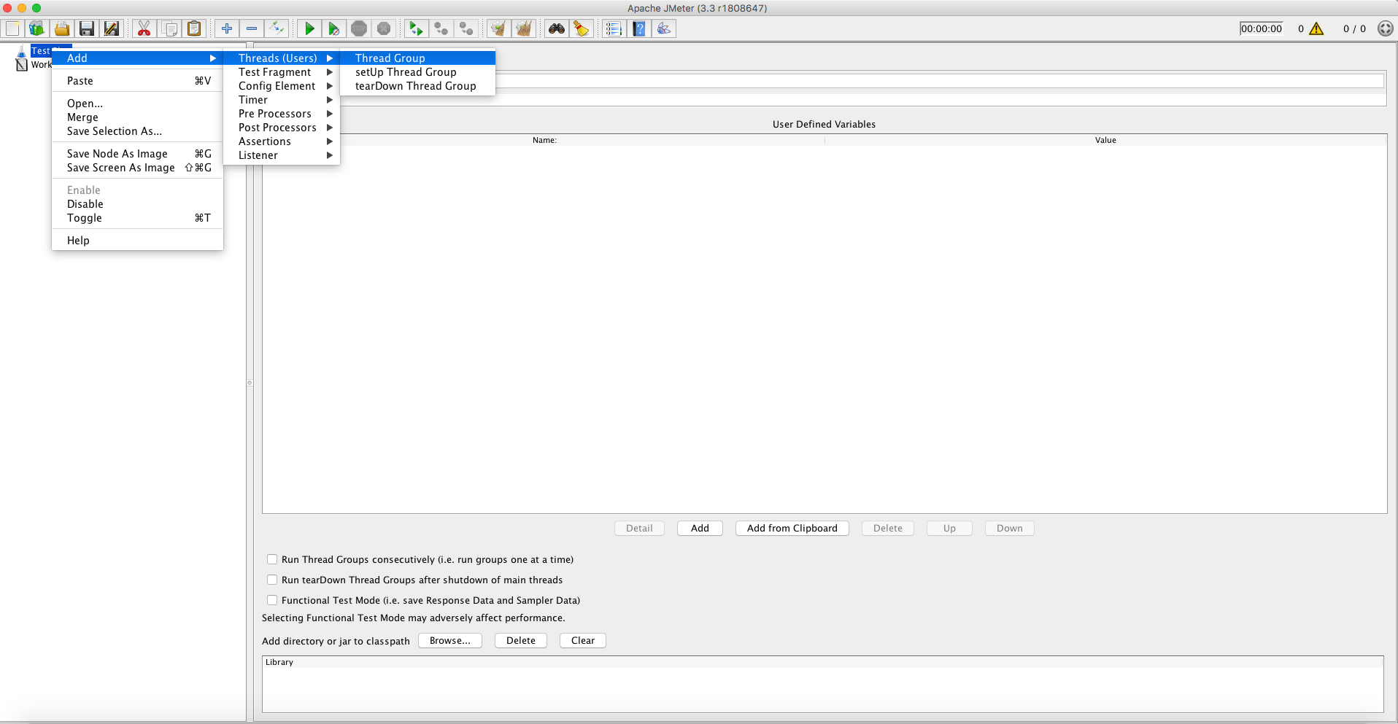Click the 00:00:00 elapsed time field

coord(1262,28)
